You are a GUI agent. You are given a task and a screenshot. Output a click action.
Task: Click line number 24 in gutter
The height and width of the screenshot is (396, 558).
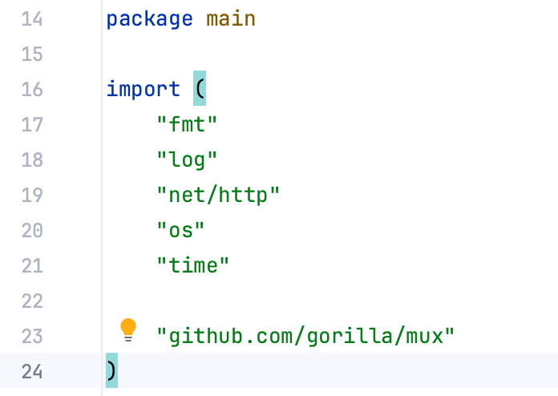(32, 371)
